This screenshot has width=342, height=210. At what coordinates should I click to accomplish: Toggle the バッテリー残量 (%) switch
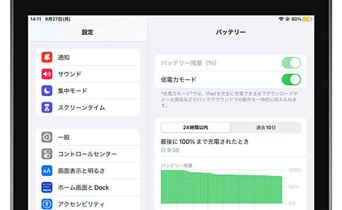(x=291, y=63)
